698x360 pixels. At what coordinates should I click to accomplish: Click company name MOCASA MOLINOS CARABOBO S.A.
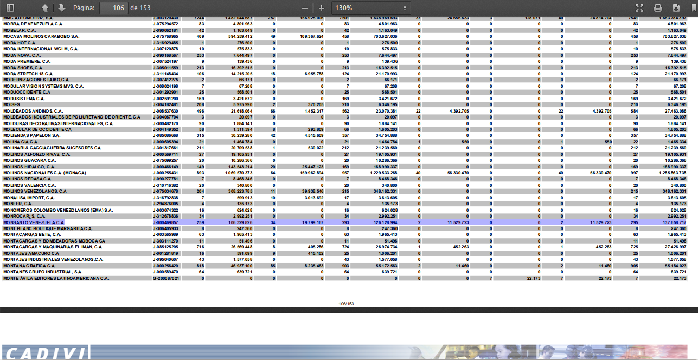click(41, 36)
